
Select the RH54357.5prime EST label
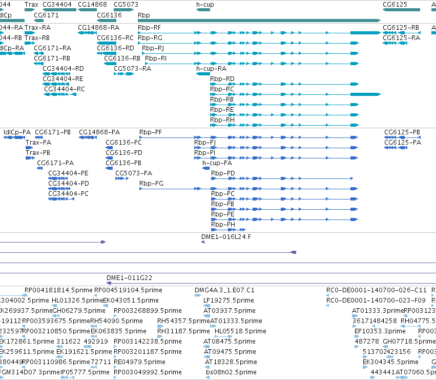pyautogui.click(x=183, y=321)
